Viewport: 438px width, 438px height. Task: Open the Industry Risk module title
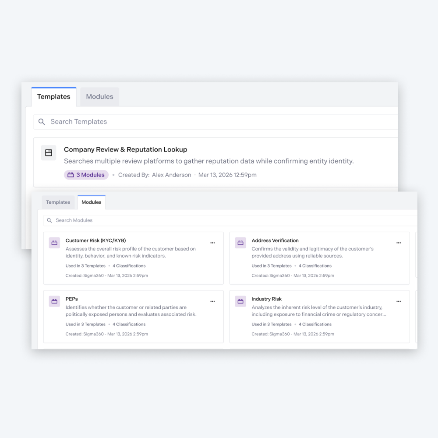(266, 299)
